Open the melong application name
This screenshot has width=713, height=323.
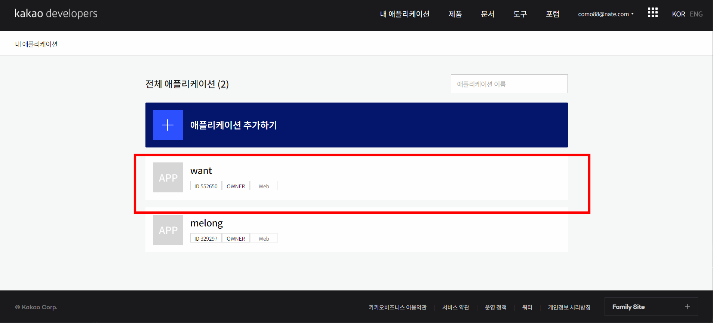[x=206, y=223]
